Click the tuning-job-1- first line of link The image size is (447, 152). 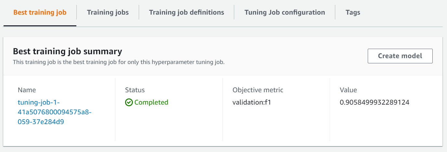click(39, 103)
